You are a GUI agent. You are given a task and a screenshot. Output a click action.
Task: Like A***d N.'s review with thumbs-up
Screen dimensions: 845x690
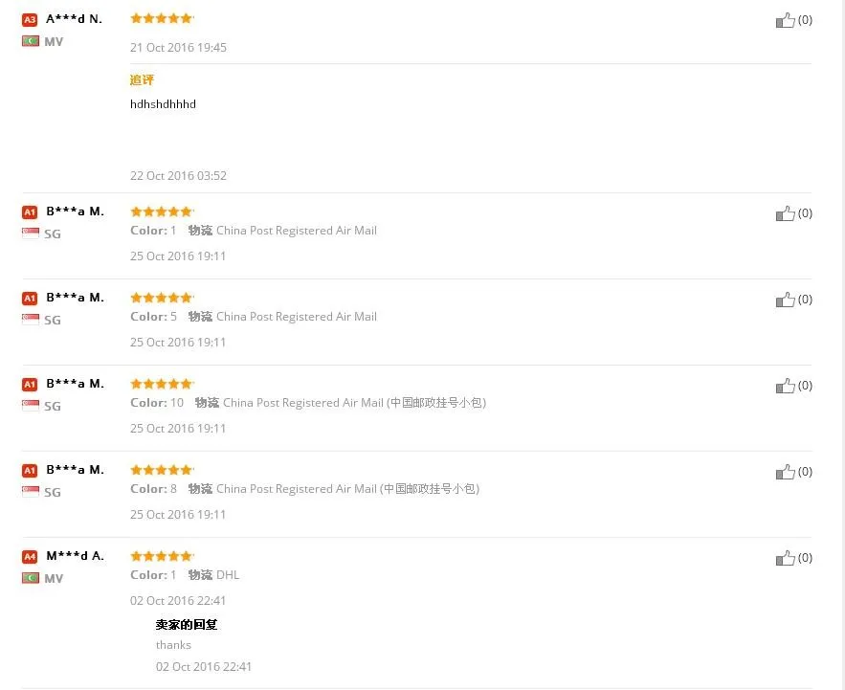pyautogui.click(x=785, y=20)
